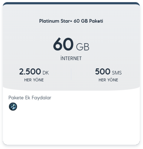
Task: Click the word Paketi in the title
Action: 96,21
